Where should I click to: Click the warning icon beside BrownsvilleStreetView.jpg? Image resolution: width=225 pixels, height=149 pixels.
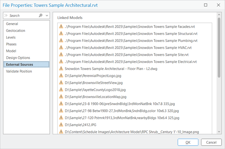click(61, 82)
